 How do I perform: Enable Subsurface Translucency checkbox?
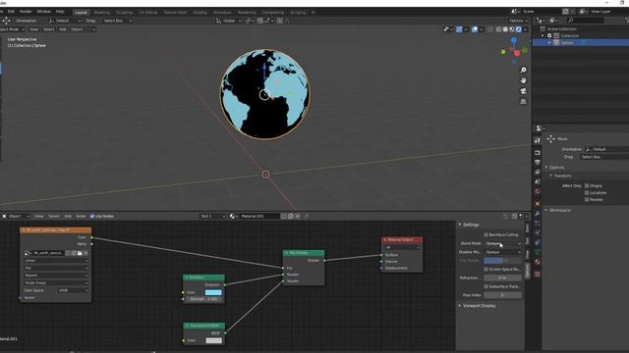[x=486, y=286]
